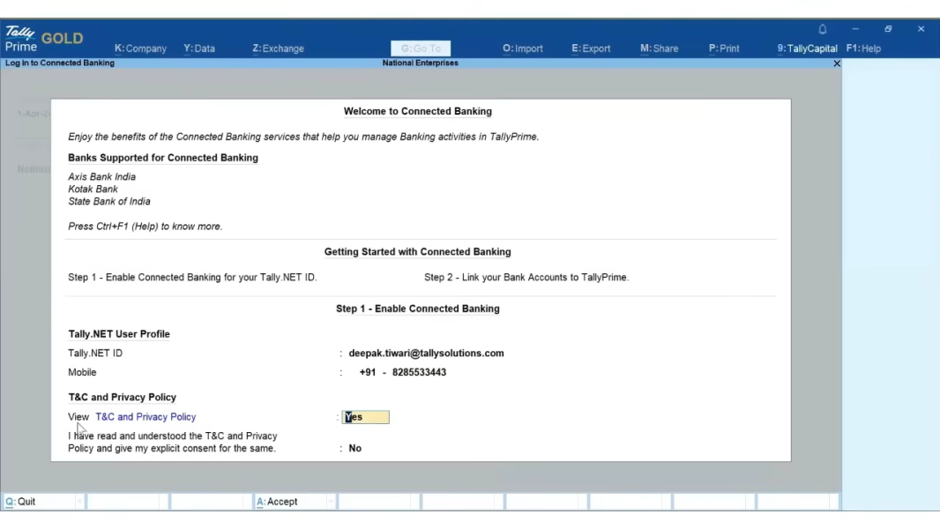Click Step 1 Enable Connected Banking for Tally.NET ID text

[192, 278]
